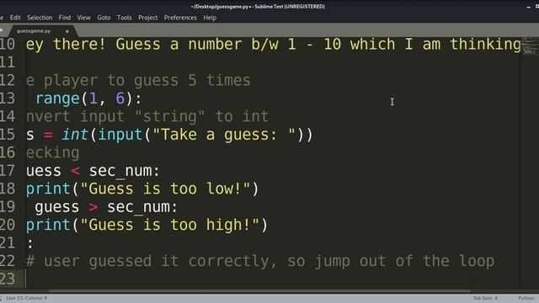Open the Project menu
This screenshot has width=539, height=303.
(x=148, y=18)
